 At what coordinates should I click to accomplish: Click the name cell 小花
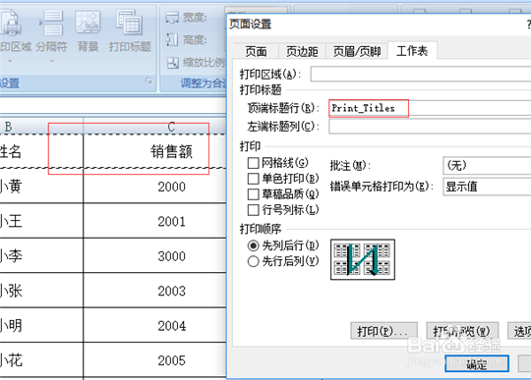pyautogui.click(x=41, y=360)
